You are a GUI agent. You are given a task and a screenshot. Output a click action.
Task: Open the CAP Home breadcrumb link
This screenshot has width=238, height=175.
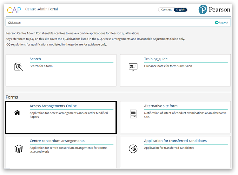(14, 23)
